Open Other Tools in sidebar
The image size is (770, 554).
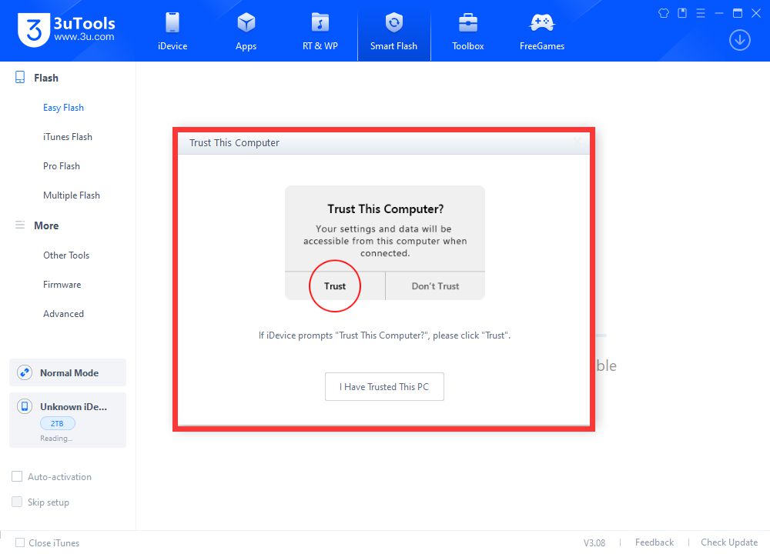tap(66, 255)
